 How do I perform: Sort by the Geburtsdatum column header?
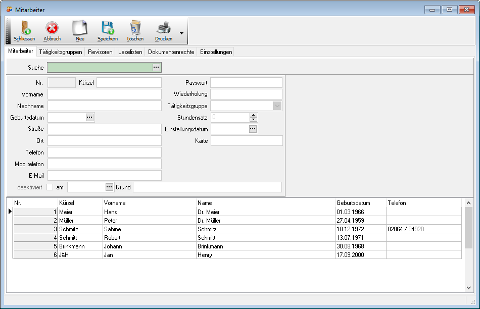click(x=353, y=203)
